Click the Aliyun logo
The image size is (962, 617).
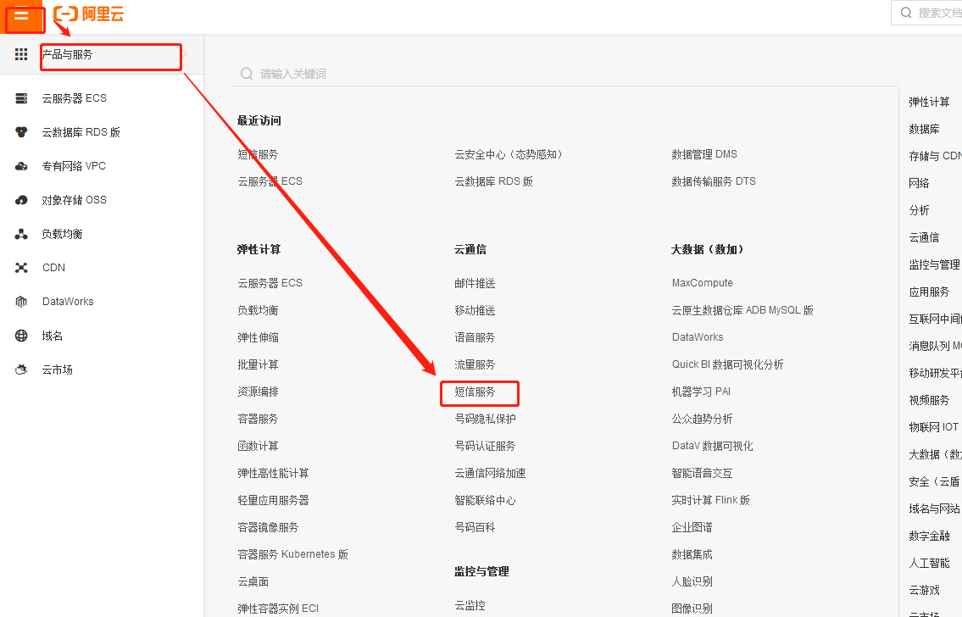(x=89, y=14)
